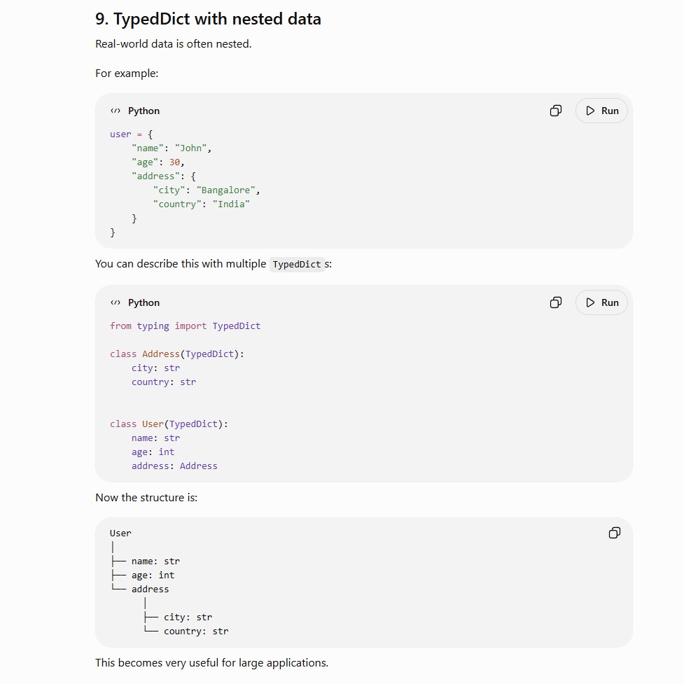Click 'address' node in structure tree
This screenshot has height=684, width=684.
pos(150,589)
